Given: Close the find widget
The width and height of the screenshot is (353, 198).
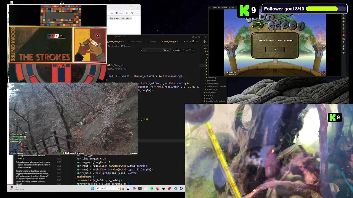Looking at the screenshot, I should [x=194, y=50].
